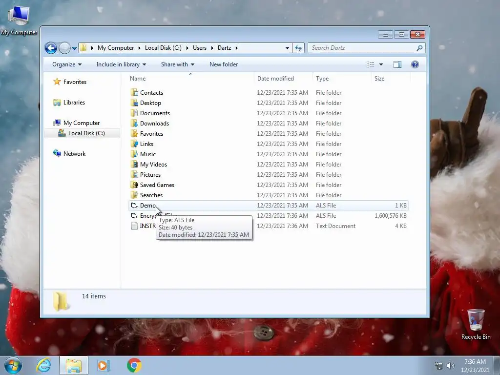Maximize the Explorer window
The width and height of the screenshot is (500, 375).
pos(401,35)
